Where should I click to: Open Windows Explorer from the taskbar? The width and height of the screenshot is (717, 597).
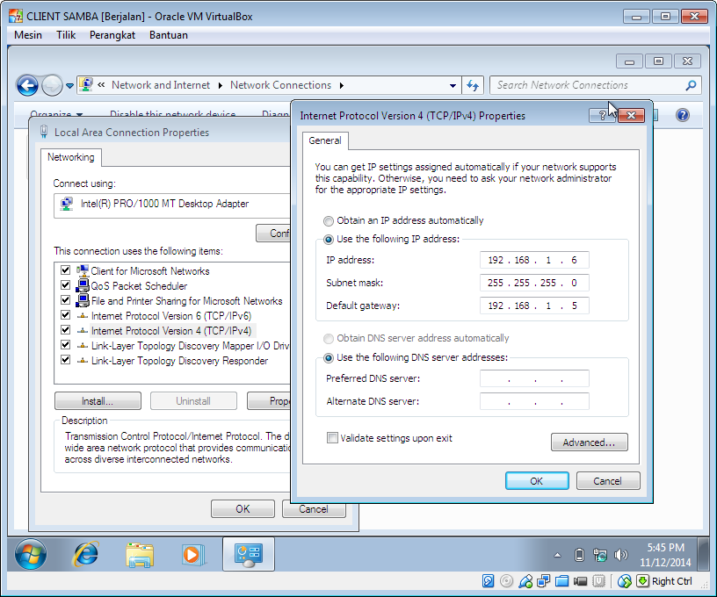point(140,555)
